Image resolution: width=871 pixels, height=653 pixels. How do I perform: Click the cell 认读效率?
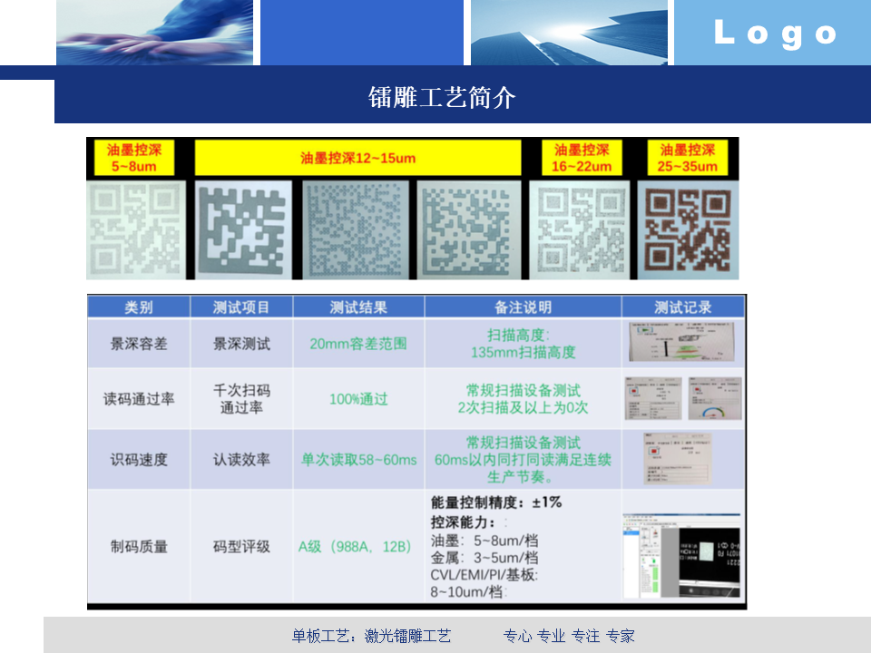tap(241, 459)
